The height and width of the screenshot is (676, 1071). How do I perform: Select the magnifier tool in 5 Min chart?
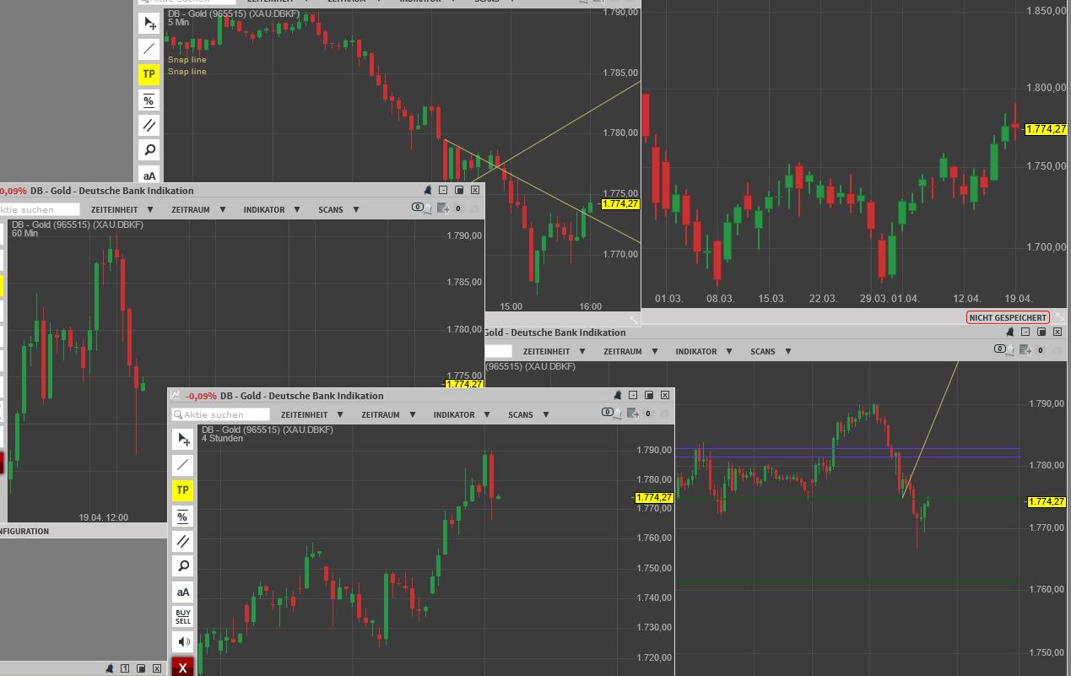[x=149, y=151]
